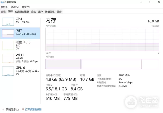
Task: Click the 内存组合 memory composition bar
Action: (x=102, y=64)
